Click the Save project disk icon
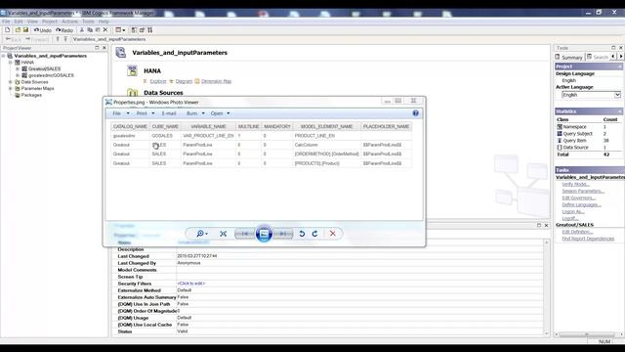Viewport: 625px width, 352px height. coord(25,30)
